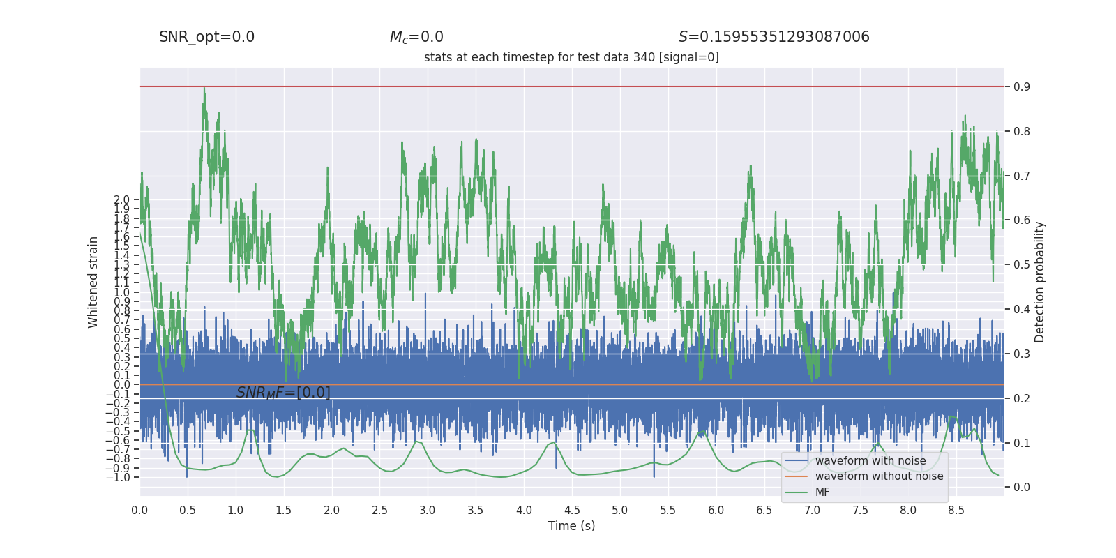This screenshot has width=1116, height=558.
Task: Click the 0.1 right-axis tick label
Action: (x=1022, y=444)
